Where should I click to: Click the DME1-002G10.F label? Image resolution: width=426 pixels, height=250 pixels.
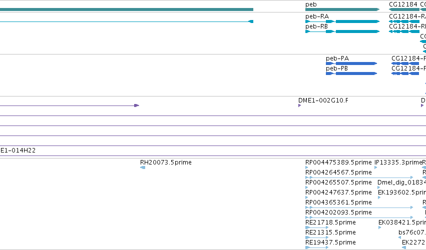[x=323, y=100]
